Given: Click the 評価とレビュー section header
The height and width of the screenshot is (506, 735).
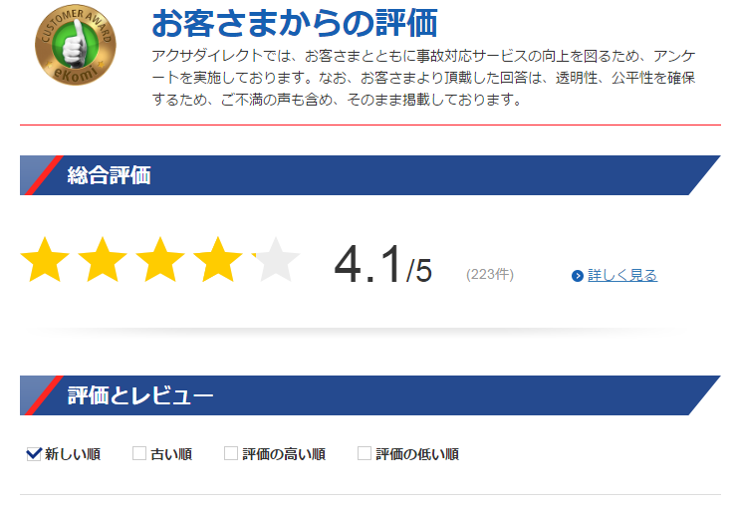Looking at the screenshot, I should point(370,395).
